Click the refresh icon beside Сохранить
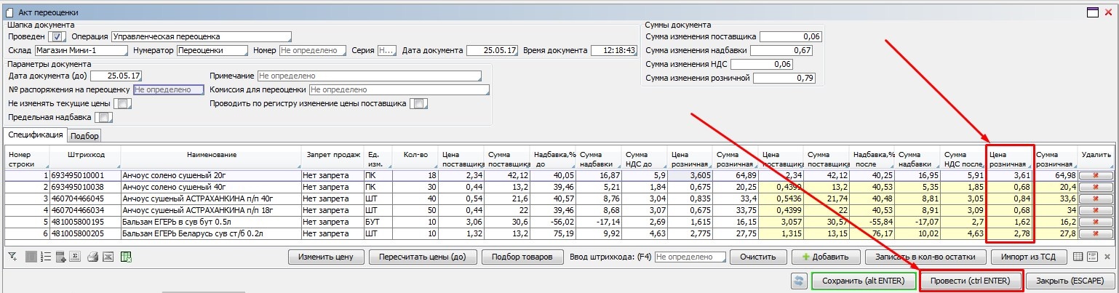Image resolution: width=1119 pixels, height=293 pixels. (x=799, y=281)
